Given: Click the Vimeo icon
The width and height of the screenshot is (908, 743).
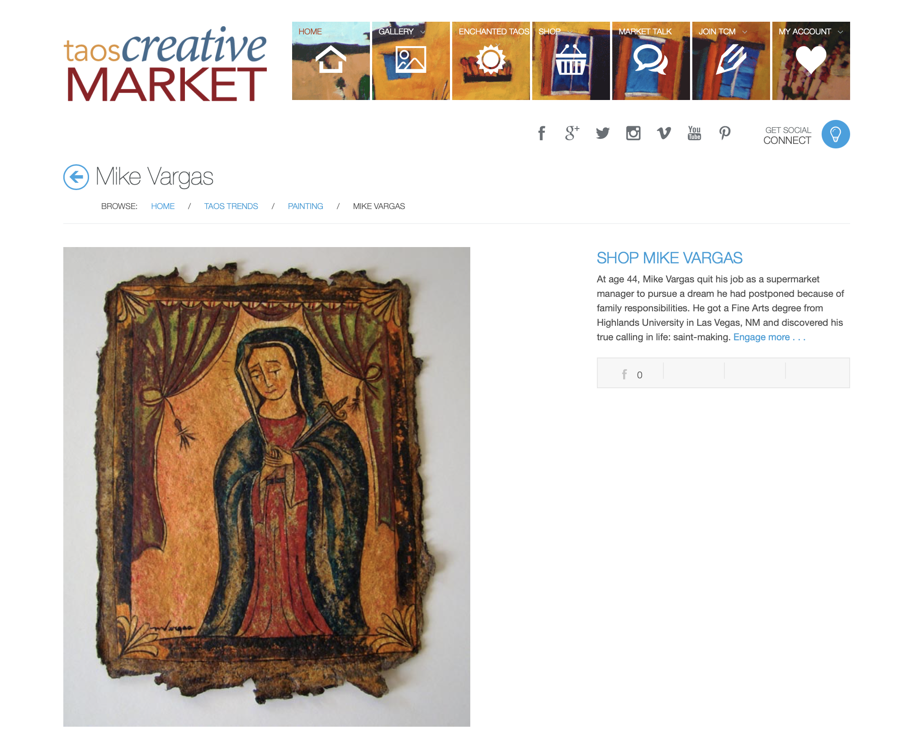Looking at the screenshot, I should 664,133.
